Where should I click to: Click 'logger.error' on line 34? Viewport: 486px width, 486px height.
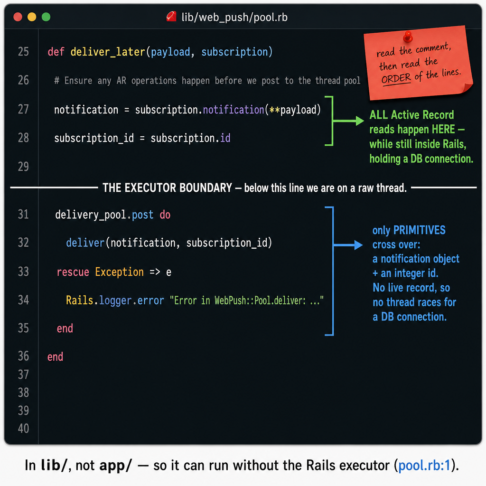coord(131,300)
